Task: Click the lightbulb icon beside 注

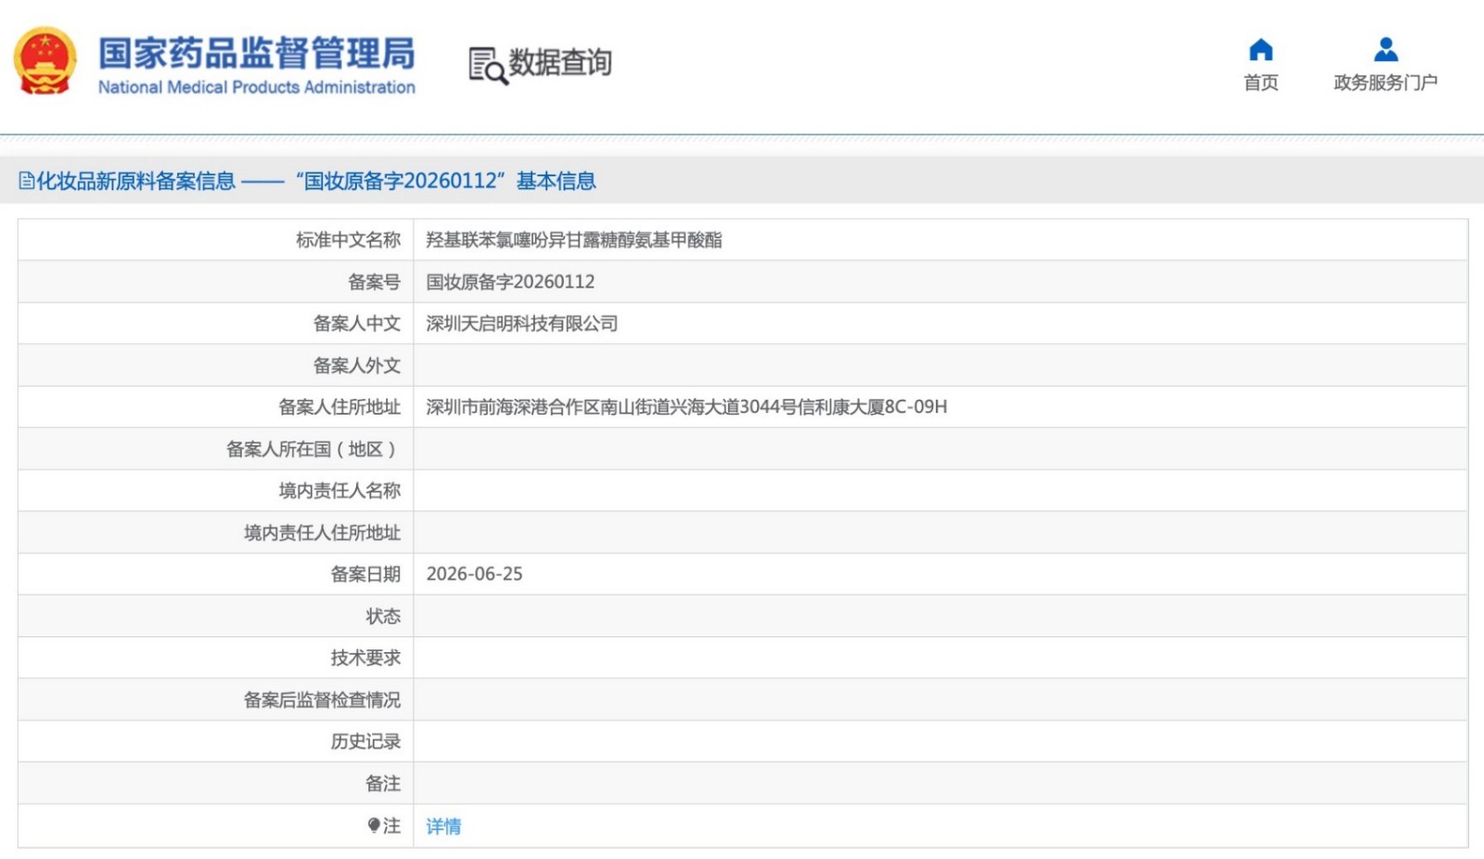Action: [x=374, y=825]
